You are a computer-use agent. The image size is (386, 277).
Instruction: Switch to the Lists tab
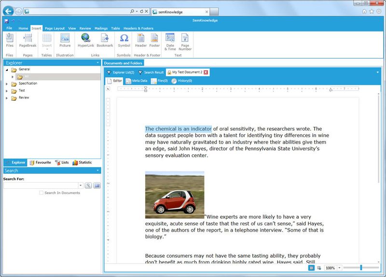point(62,162)
